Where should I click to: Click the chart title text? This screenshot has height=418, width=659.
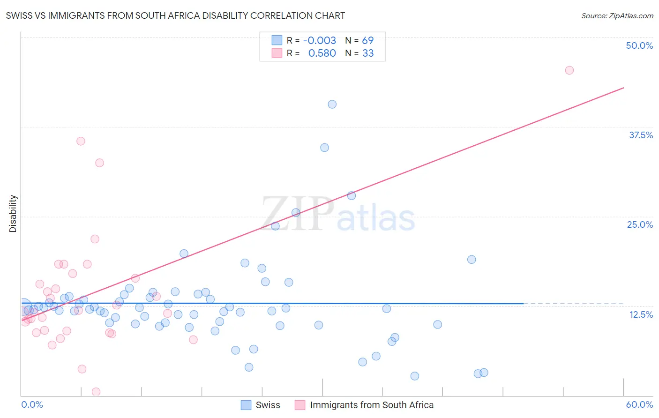[x=175, y=15]
